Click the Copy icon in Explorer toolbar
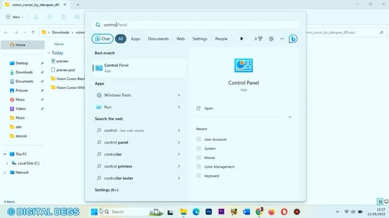 coord(50,17)
